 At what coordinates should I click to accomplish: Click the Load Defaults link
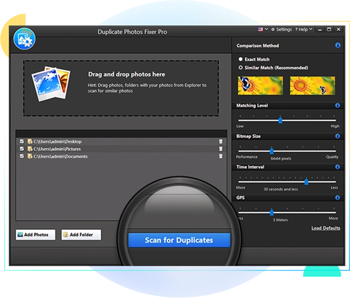click(x=326, y=228)
